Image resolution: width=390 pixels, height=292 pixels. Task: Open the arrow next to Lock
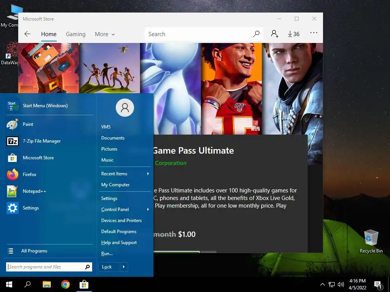click(124, 267)
